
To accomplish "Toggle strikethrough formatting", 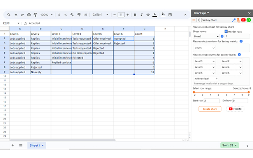I will pyautogui.click(x=148, y=15).
